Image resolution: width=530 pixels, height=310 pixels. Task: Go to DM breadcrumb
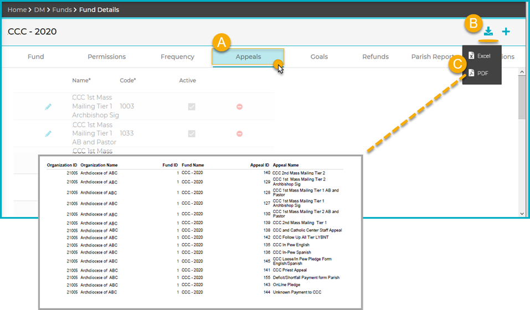click(39, 10)
